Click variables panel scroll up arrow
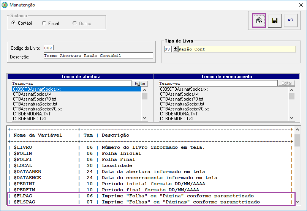This screenshot has width=307, height=211. click(x=297, y=129)
